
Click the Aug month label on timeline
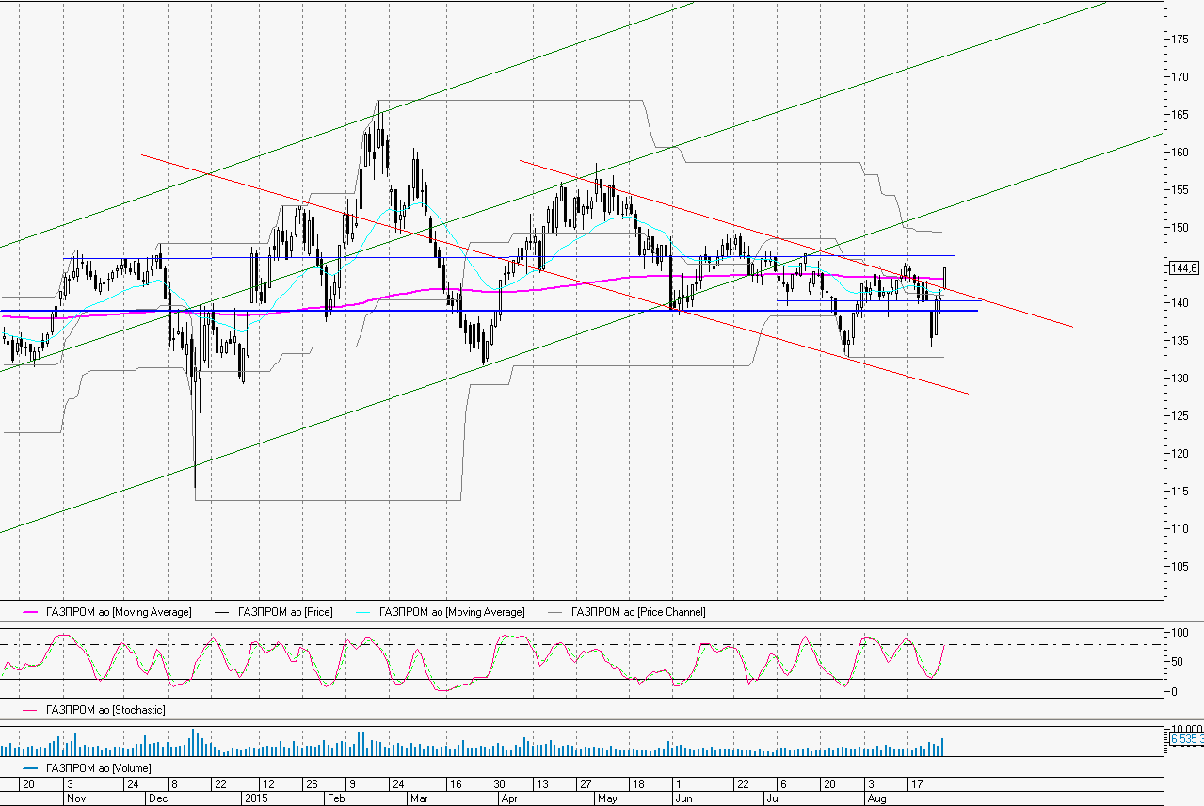point(875,798)
